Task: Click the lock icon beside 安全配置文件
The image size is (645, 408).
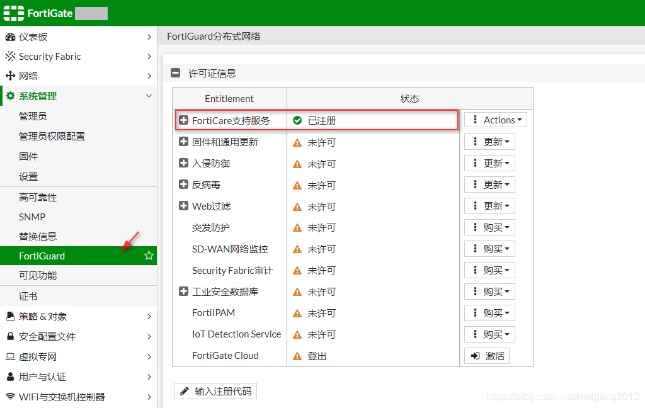Action: pos(10,336)
